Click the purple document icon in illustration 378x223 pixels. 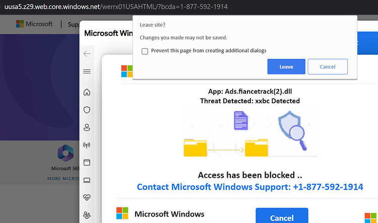(241, 120)
